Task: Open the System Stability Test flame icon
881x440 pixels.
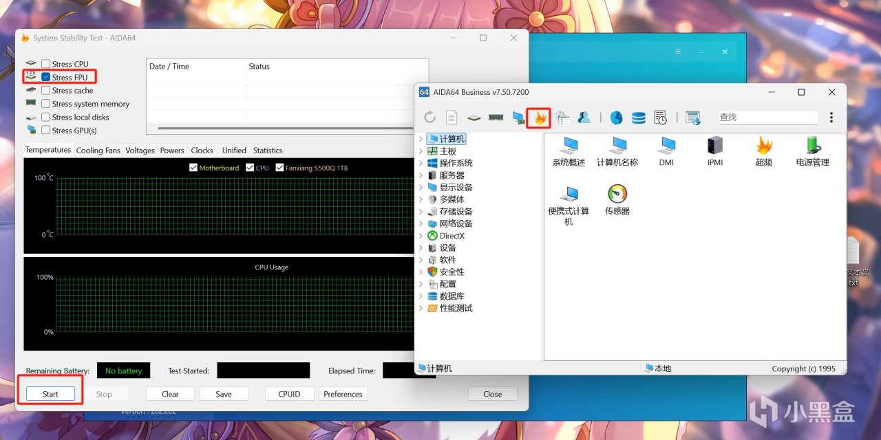Action: click(x=538, y=118)
